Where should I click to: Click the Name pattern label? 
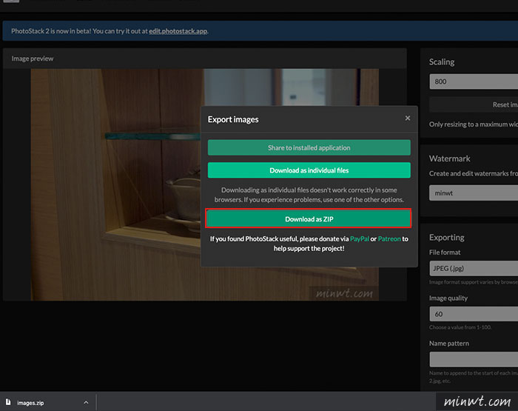(449, 343)
